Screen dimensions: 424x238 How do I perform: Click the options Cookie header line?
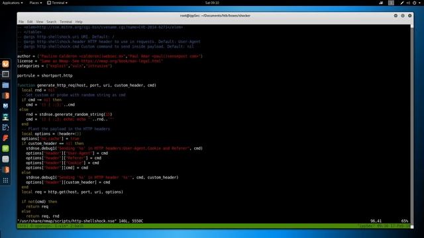[x=62, y=163]
